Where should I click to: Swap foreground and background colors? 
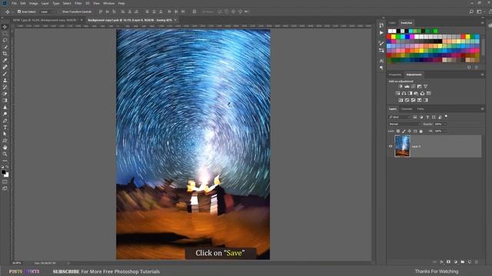click(x=7, y=167)
